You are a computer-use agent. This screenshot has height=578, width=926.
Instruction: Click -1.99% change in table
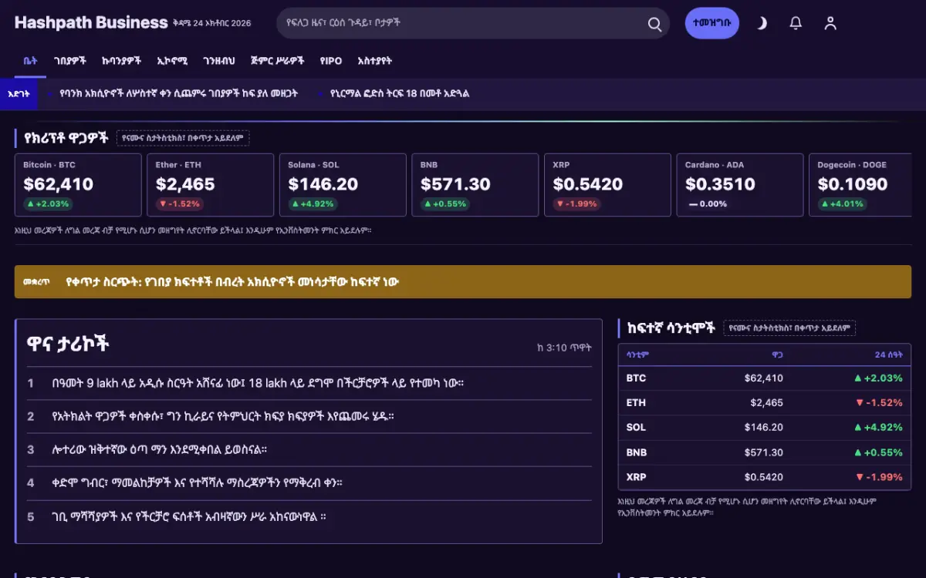(x=878, y=477)
